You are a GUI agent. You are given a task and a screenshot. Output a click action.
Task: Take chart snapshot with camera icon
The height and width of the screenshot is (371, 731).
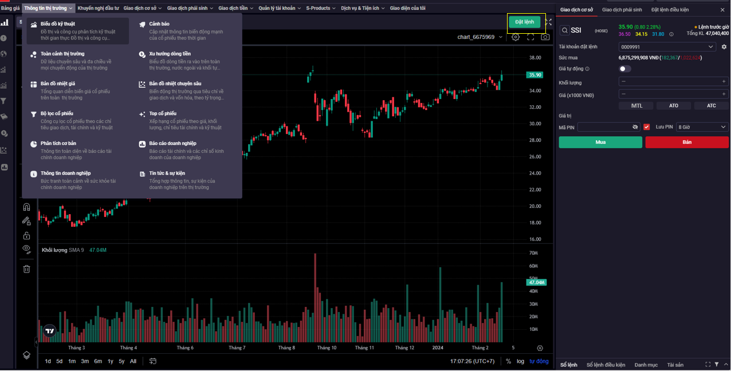(x=545, y=37)
